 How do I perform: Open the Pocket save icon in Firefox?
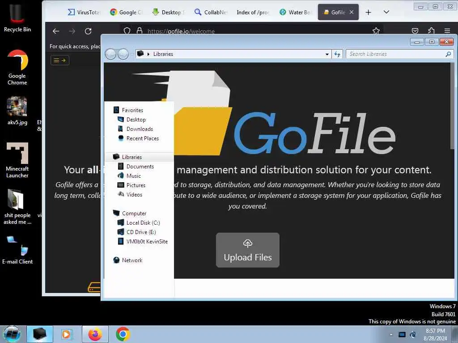coord(415,31)
